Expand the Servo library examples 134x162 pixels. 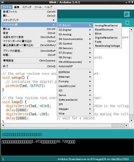tap(75, 95)
